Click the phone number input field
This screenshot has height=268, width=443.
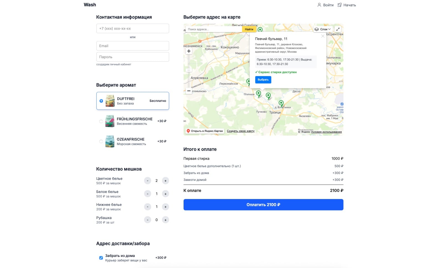coord(133,29)
